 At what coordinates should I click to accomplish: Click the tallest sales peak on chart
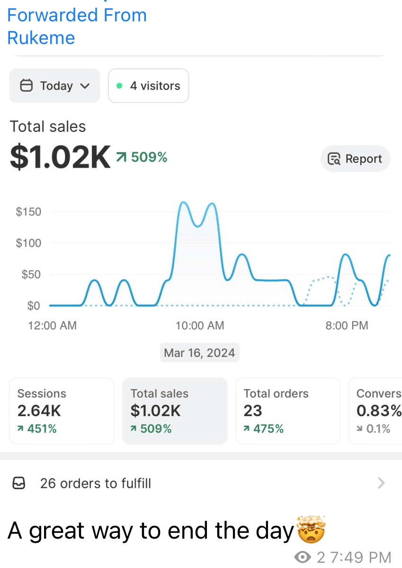tap(184, 202)
